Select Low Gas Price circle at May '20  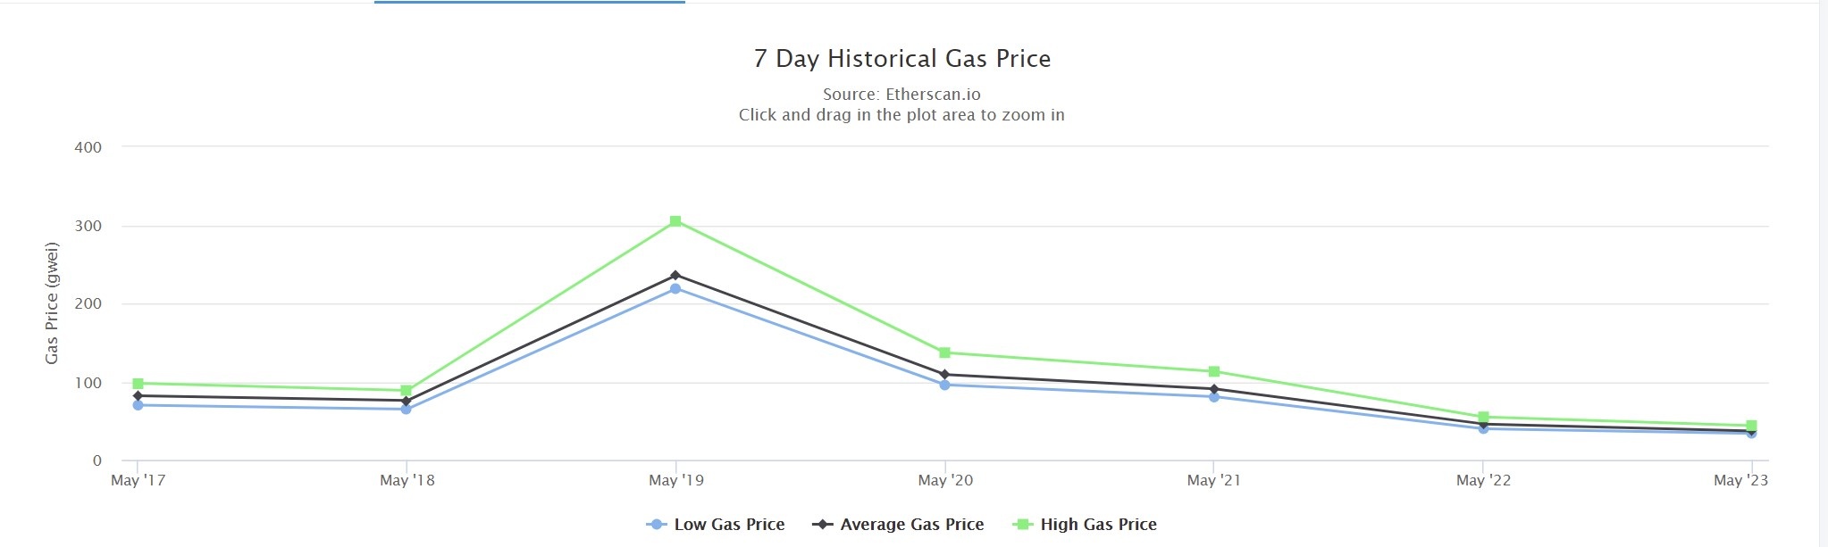coord(945,385)
